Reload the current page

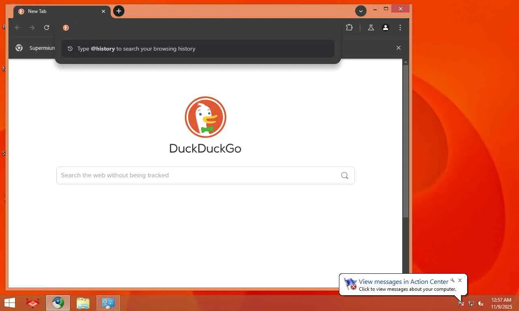[x=47, y=28]
